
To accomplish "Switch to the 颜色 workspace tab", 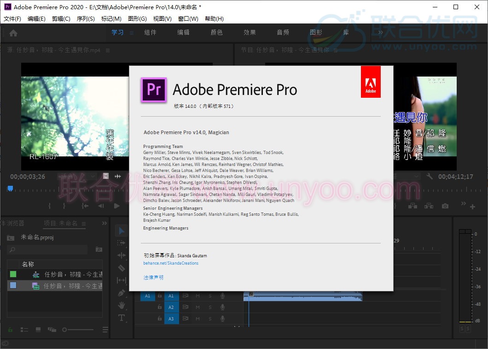I will click(217, 32).
